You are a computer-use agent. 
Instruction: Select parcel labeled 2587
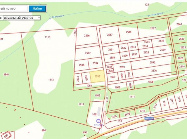click(x=110, y=35)
